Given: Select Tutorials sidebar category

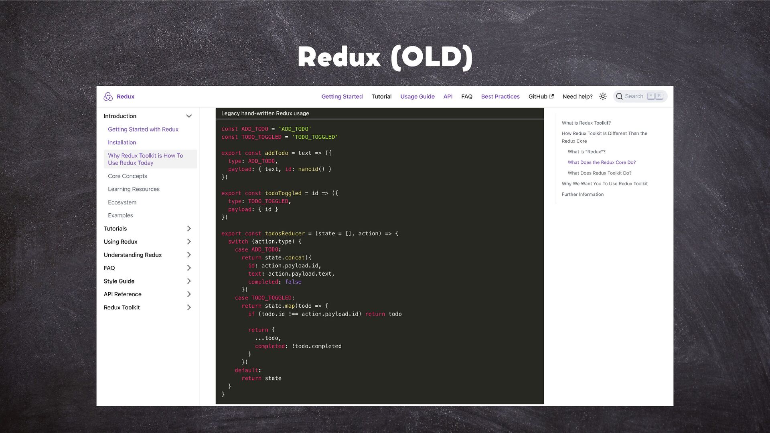Looking at the screenshot, I should click(115, 229).
